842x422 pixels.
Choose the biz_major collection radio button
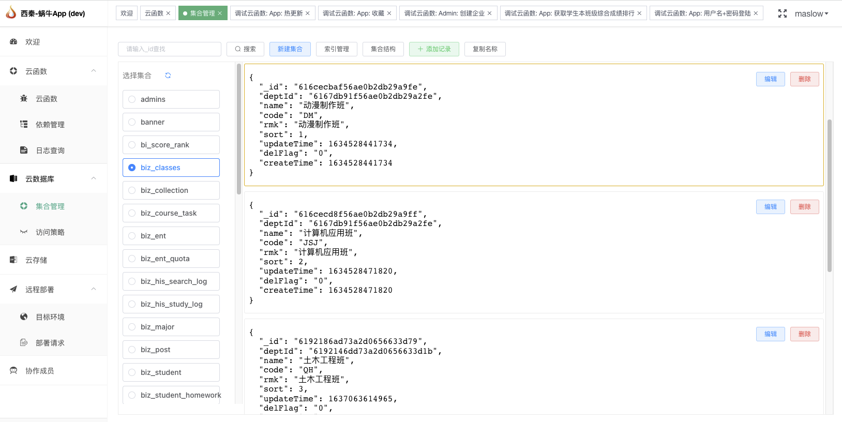tap(132, 327)
